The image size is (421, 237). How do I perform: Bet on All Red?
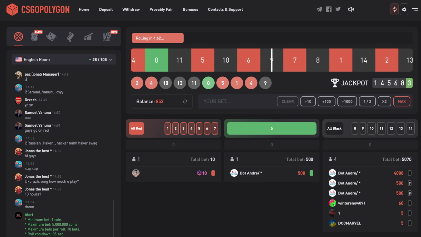point(136,129)
